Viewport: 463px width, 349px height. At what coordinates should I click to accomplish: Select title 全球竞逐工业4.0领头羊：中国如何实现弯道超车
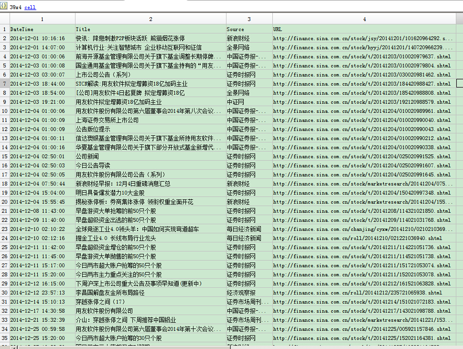point(151,229)
